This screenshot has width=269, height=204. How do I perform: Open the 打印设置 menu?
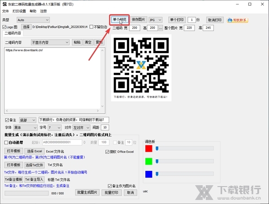click(x=19, y=11)
